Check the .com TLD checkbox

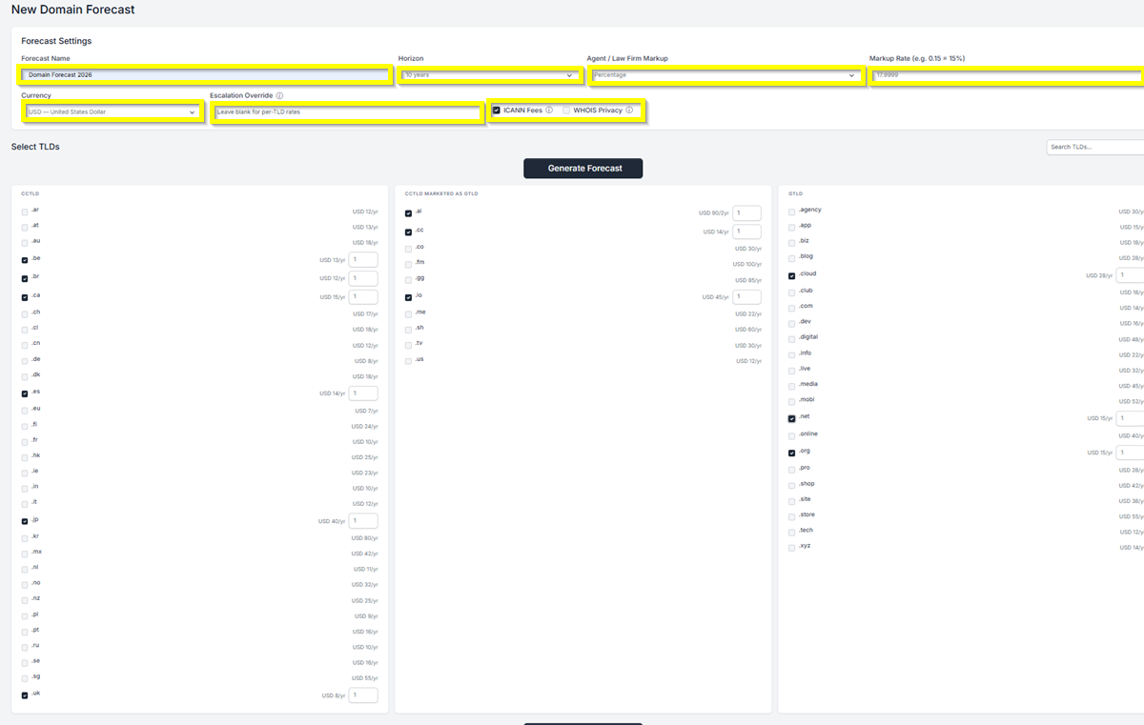791,308
